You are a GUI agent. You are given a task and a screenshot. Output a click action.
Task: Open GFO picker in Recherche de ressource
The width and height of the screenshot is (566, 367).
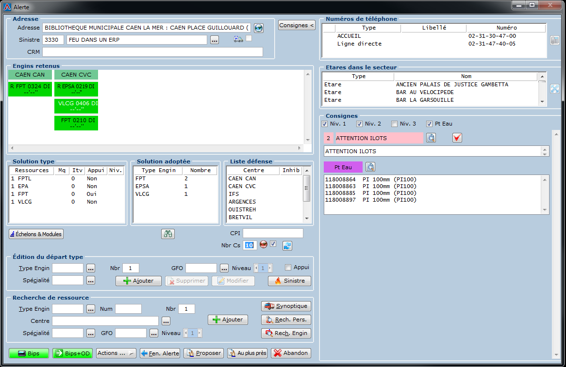coord(154,333)
